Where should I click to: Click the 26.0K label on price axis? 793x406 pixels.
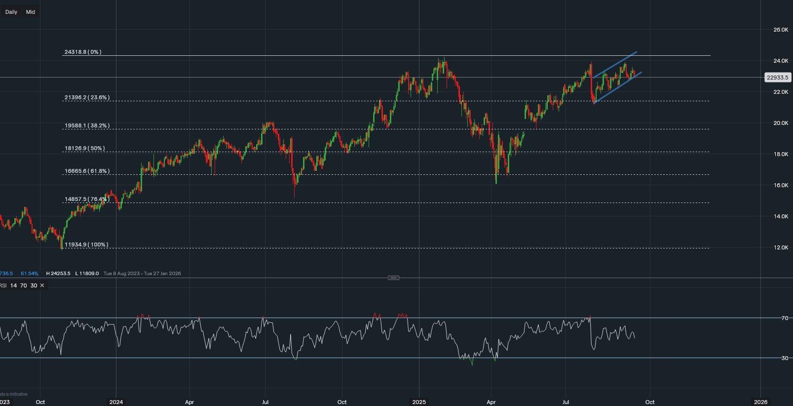(780, 30)
